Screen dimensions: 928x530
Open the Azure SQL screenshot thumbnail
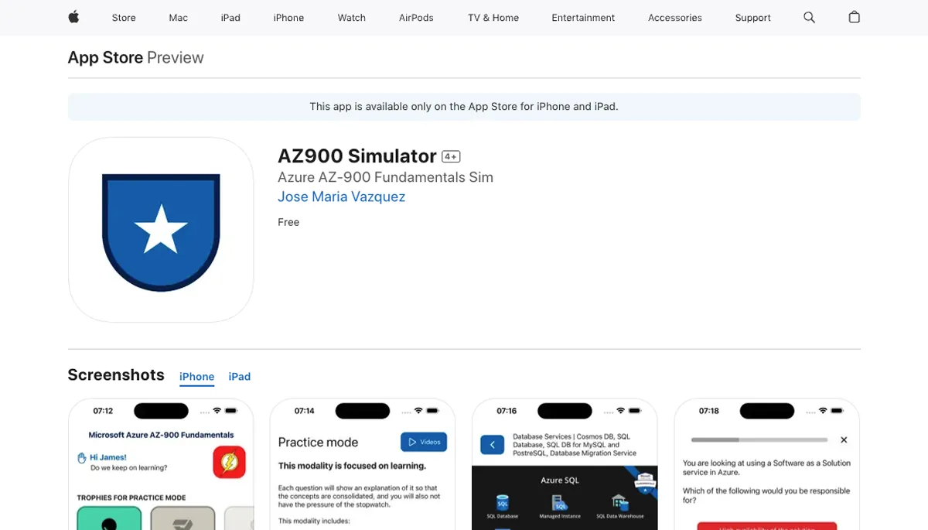[565, 464]
